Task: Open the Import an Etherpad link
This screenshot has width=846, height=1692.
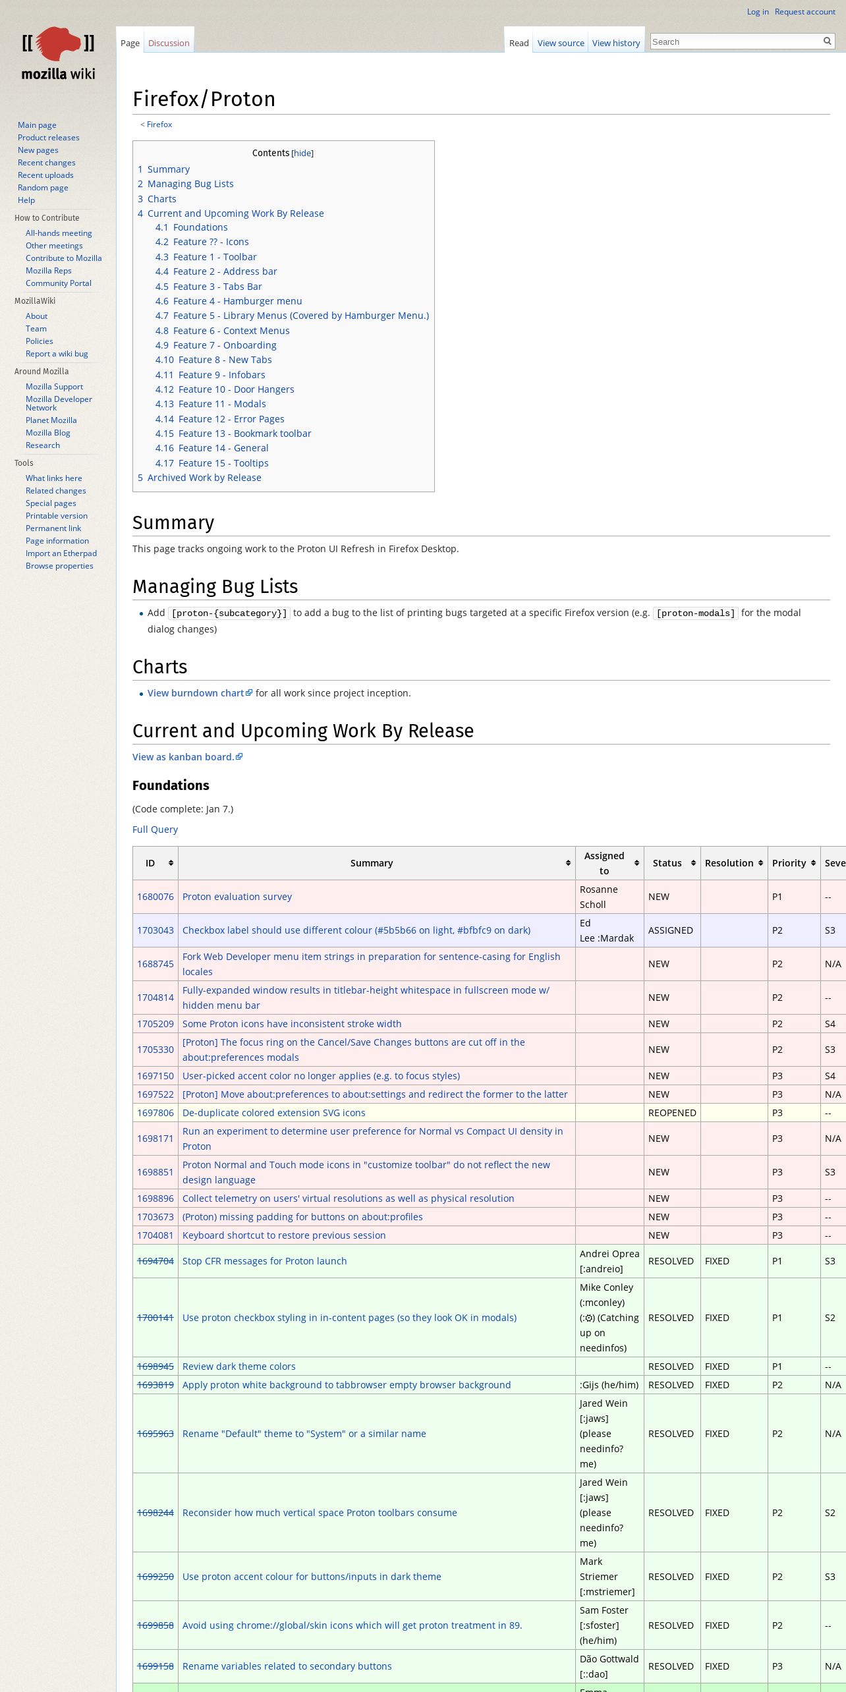Action: (61, 553)
